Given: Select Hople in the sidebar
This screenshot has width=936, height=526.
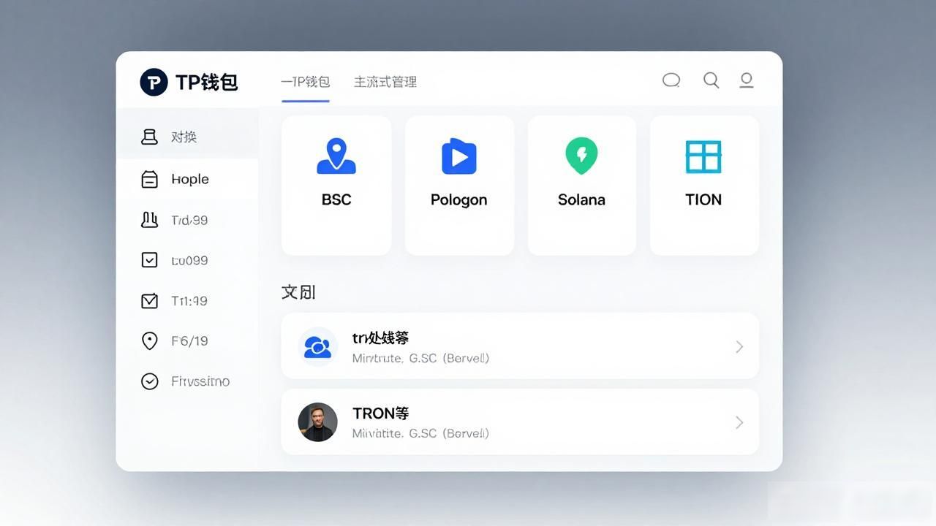Looking at the screenshot, I should pos(187,179).
